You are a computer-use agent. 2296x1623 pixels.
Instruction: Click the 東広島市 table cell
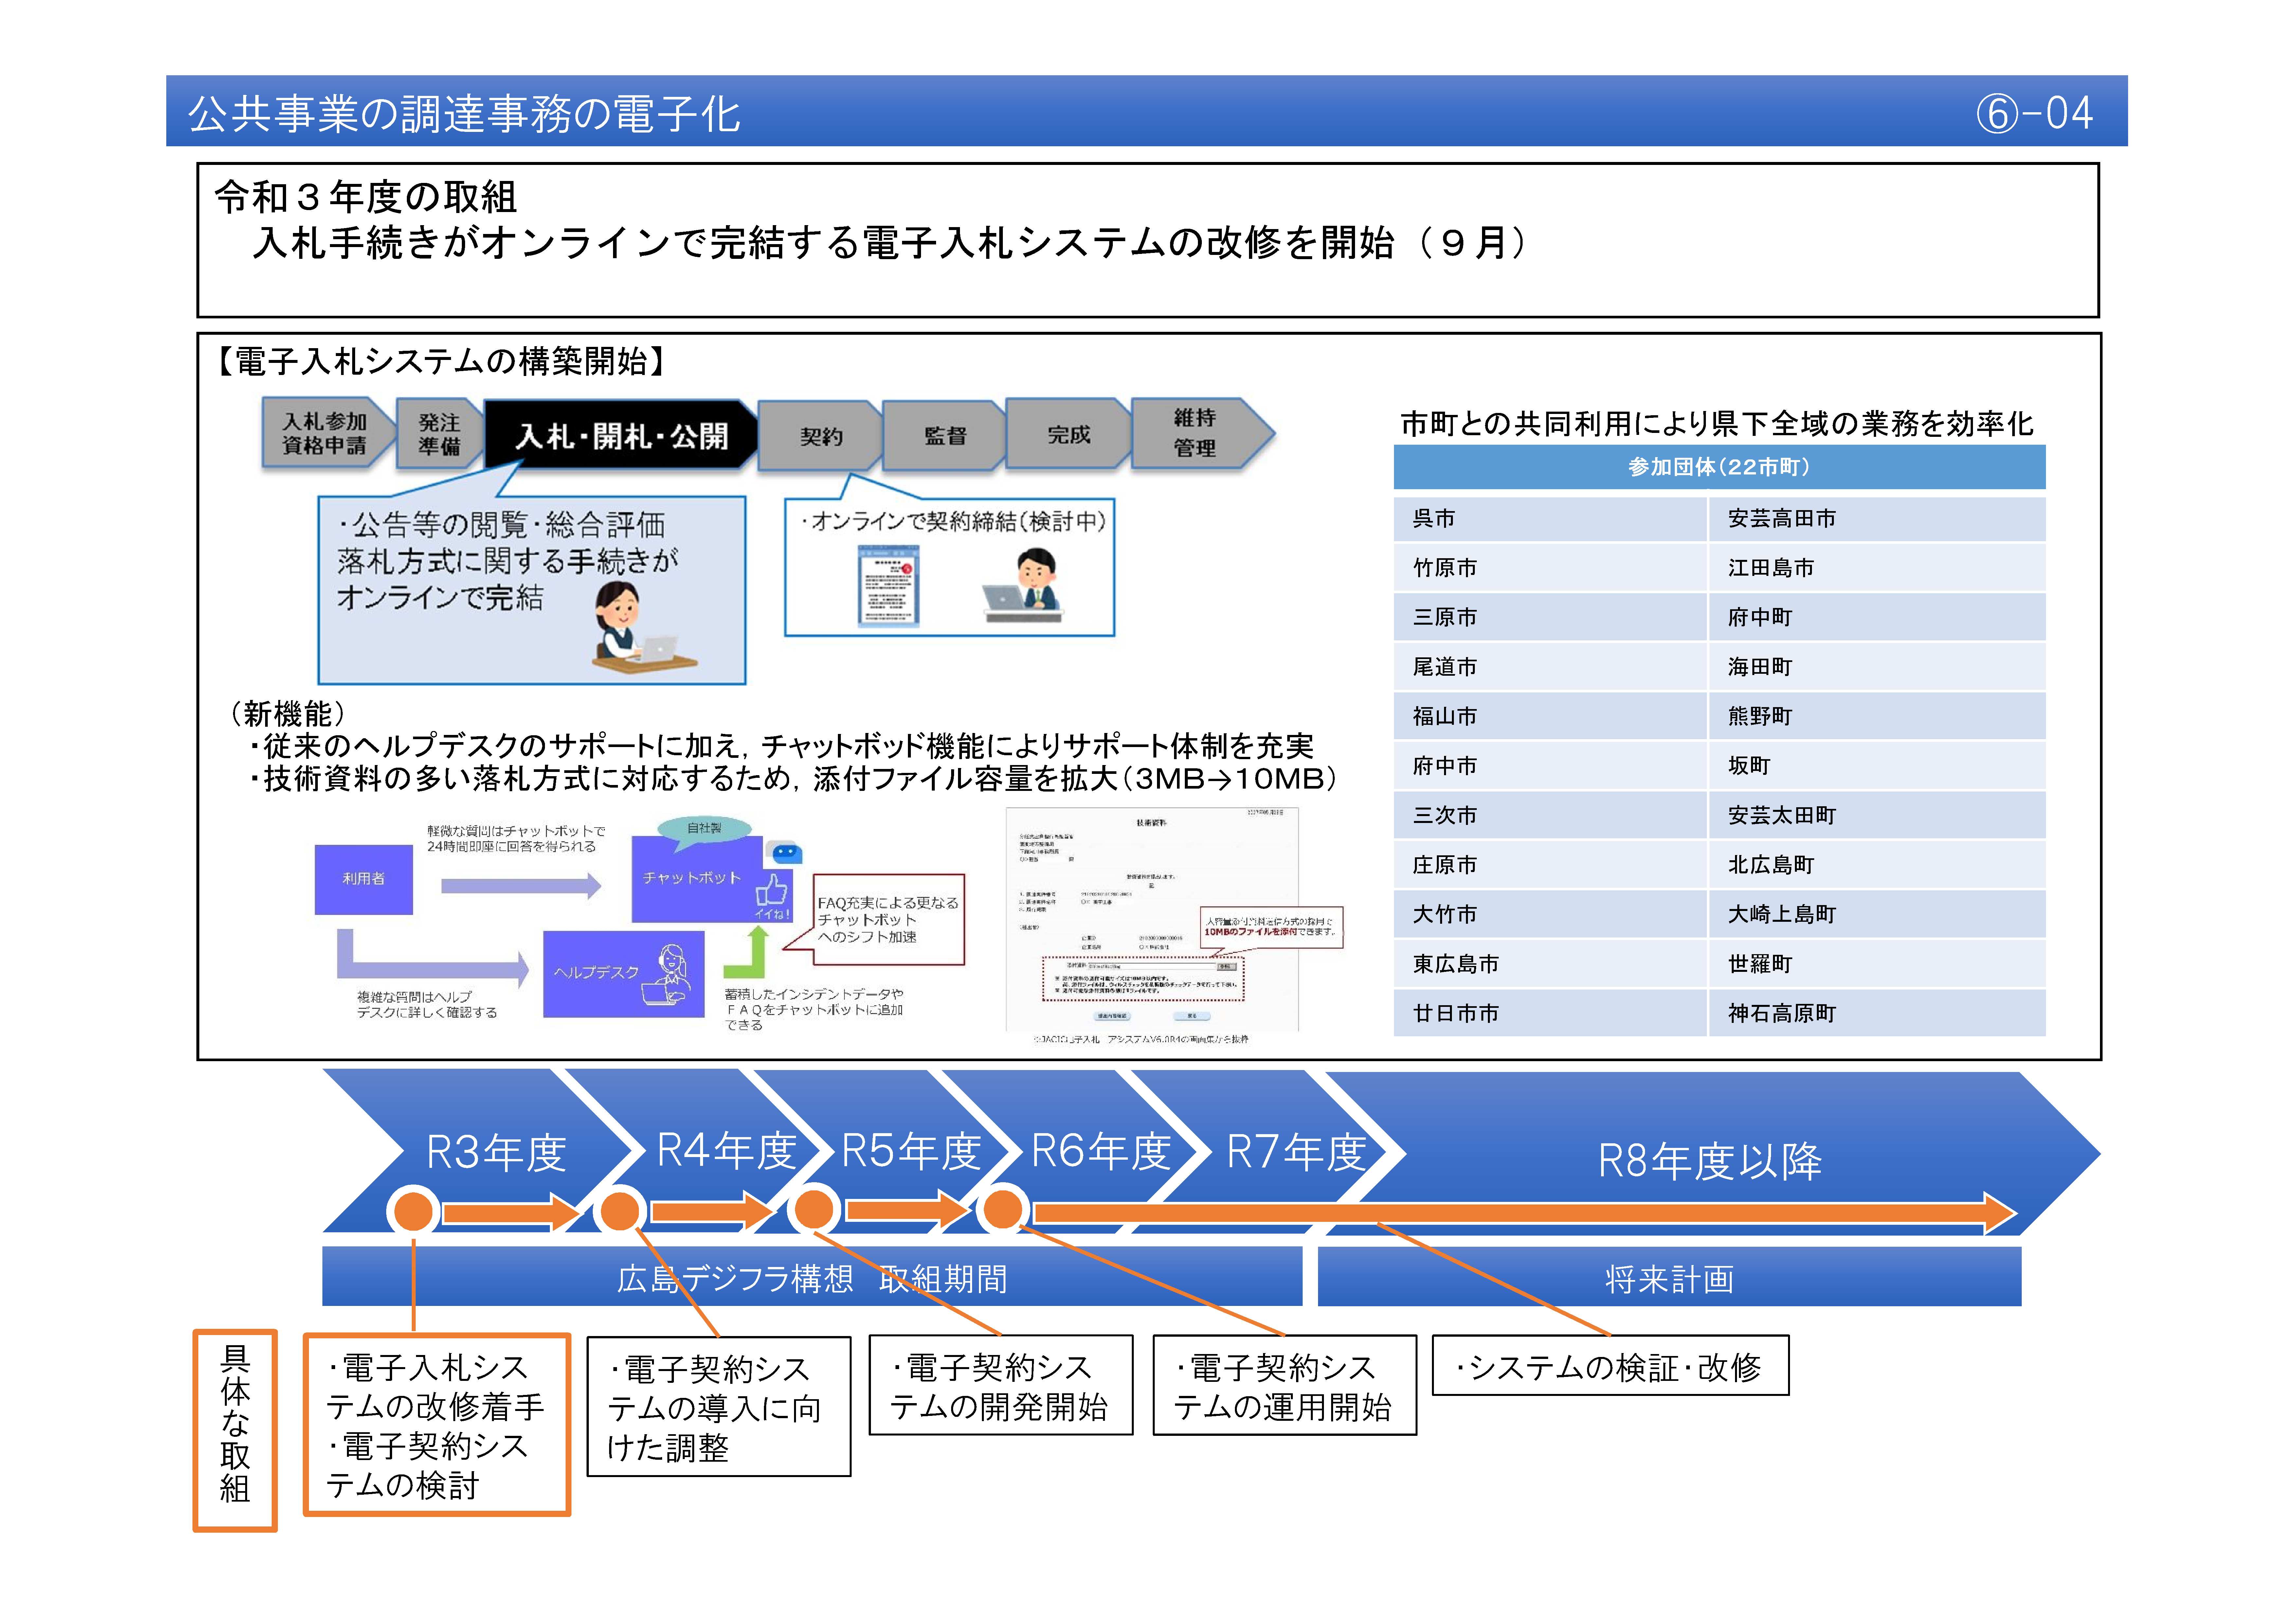click(x=1550, y=964)
